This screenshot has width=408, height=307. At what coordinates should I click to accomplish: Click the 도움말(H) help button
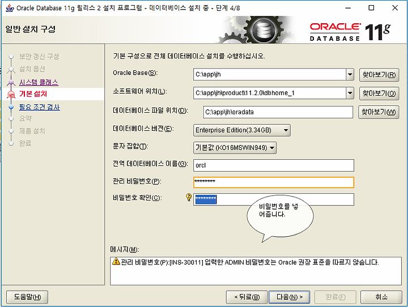27,297
